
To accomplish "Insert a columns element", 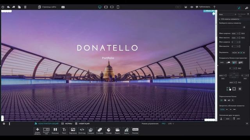I will tap(55, 131).
